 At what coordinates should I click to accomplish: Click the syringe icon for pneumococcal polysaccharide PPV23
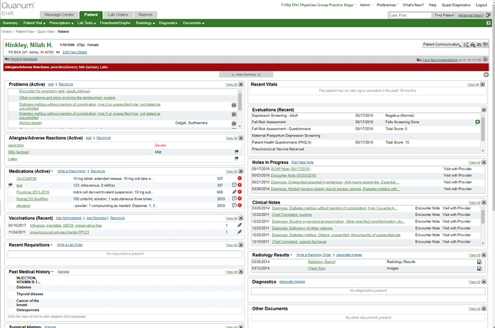pos(239,232)
